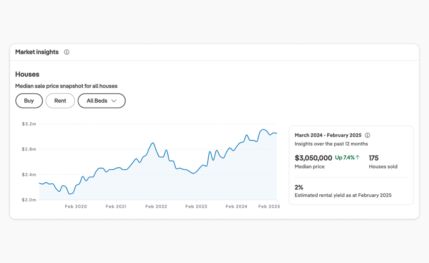Click the $2.4m y-axis label

(x=29, y=175)
